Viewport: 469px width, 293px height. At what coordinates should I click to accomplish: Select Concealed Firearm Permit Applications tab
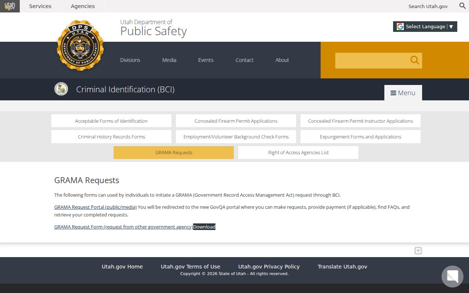[x=236, y=121]
